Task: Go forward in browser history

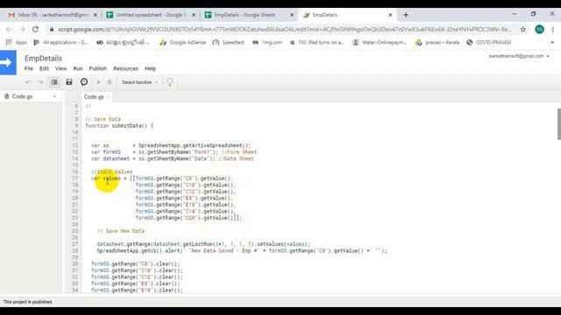Action: (22, 29)
